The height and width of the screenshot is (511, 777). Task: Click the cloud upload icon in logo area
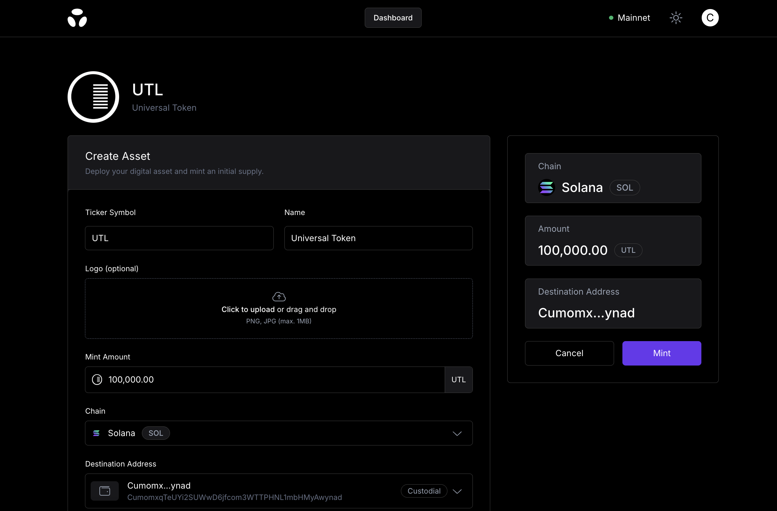click(x=279, y=296)
